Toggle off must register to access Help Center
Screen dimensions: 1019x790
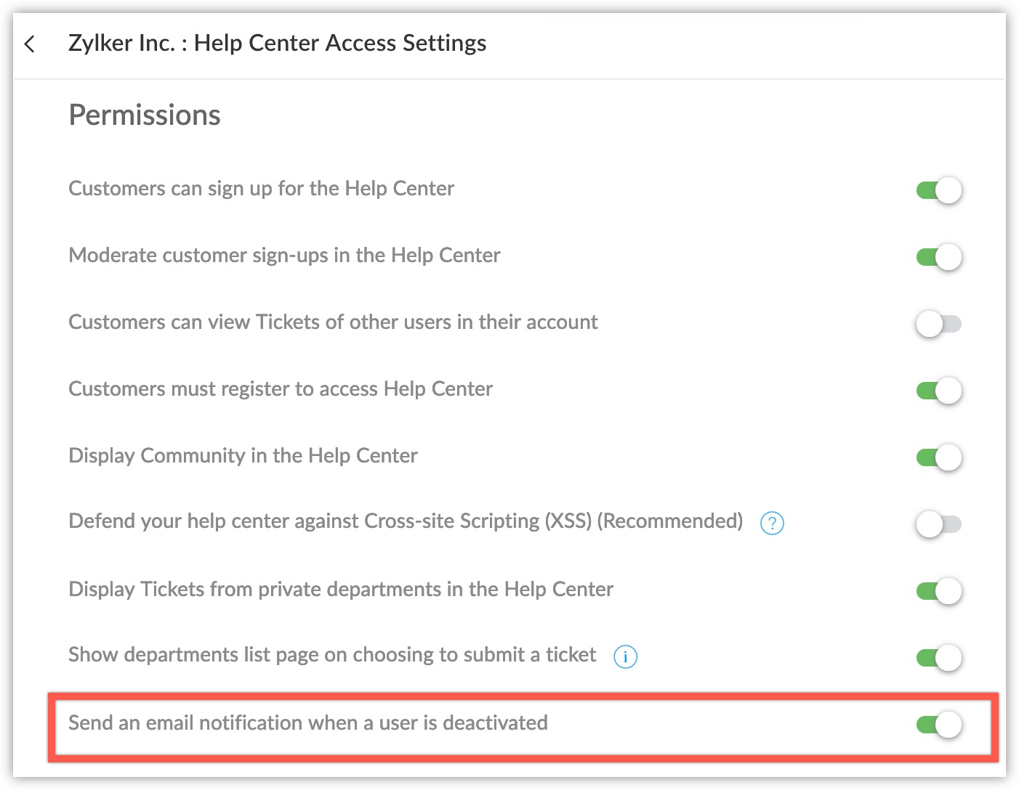[938, 391]
